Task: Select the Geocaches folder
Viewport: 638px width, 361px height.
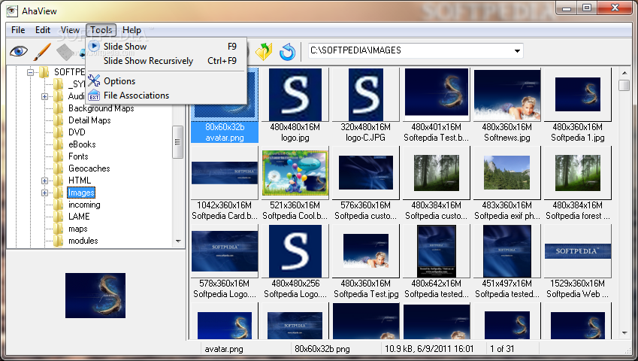Action: 89,168
